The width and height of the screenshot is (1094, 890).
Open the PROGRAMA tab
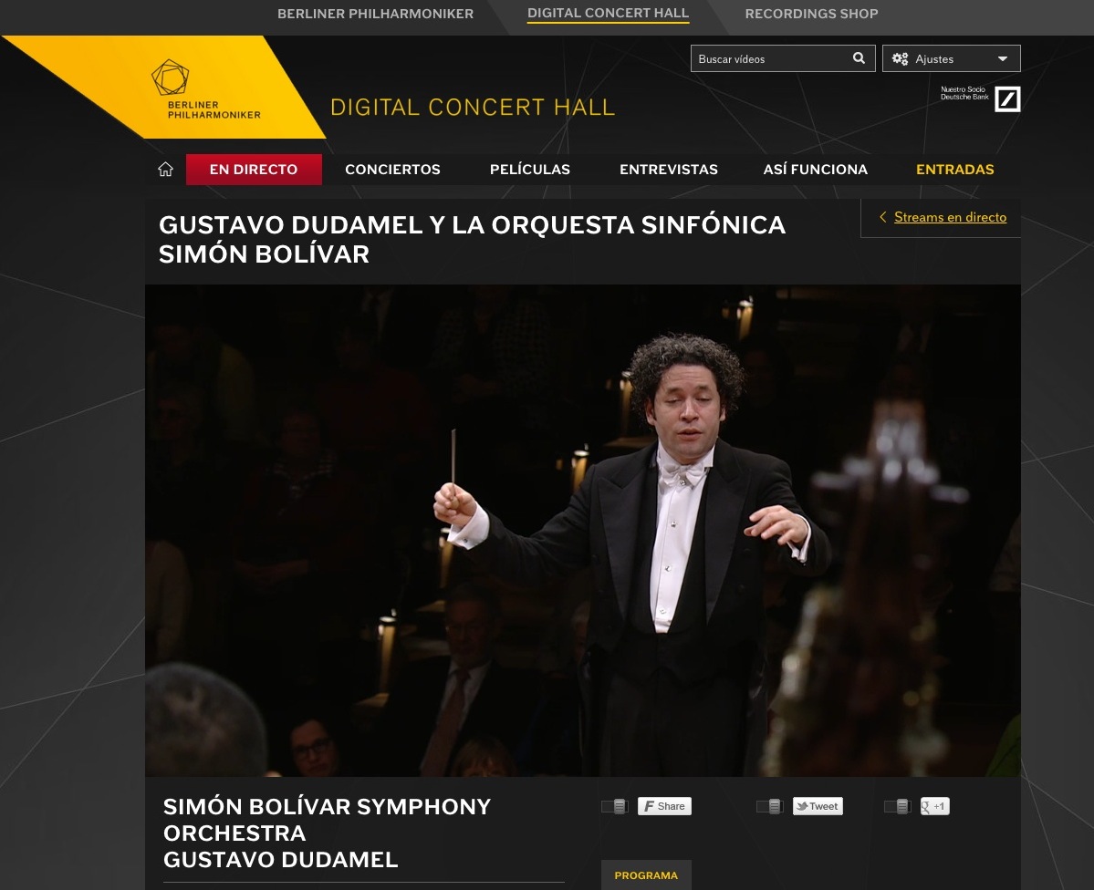[x=646, y=875]
